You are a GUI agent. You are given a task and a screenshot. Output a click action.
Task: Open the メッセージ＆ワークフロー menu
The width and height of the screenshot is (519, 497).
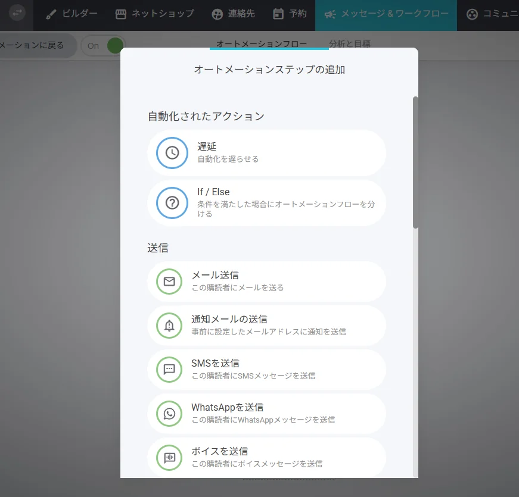[x=386, y=15]
